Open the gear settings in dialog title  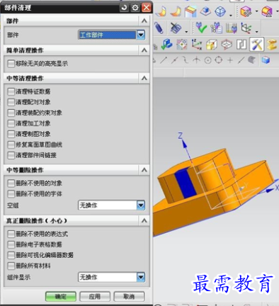(x=135, y=8)
